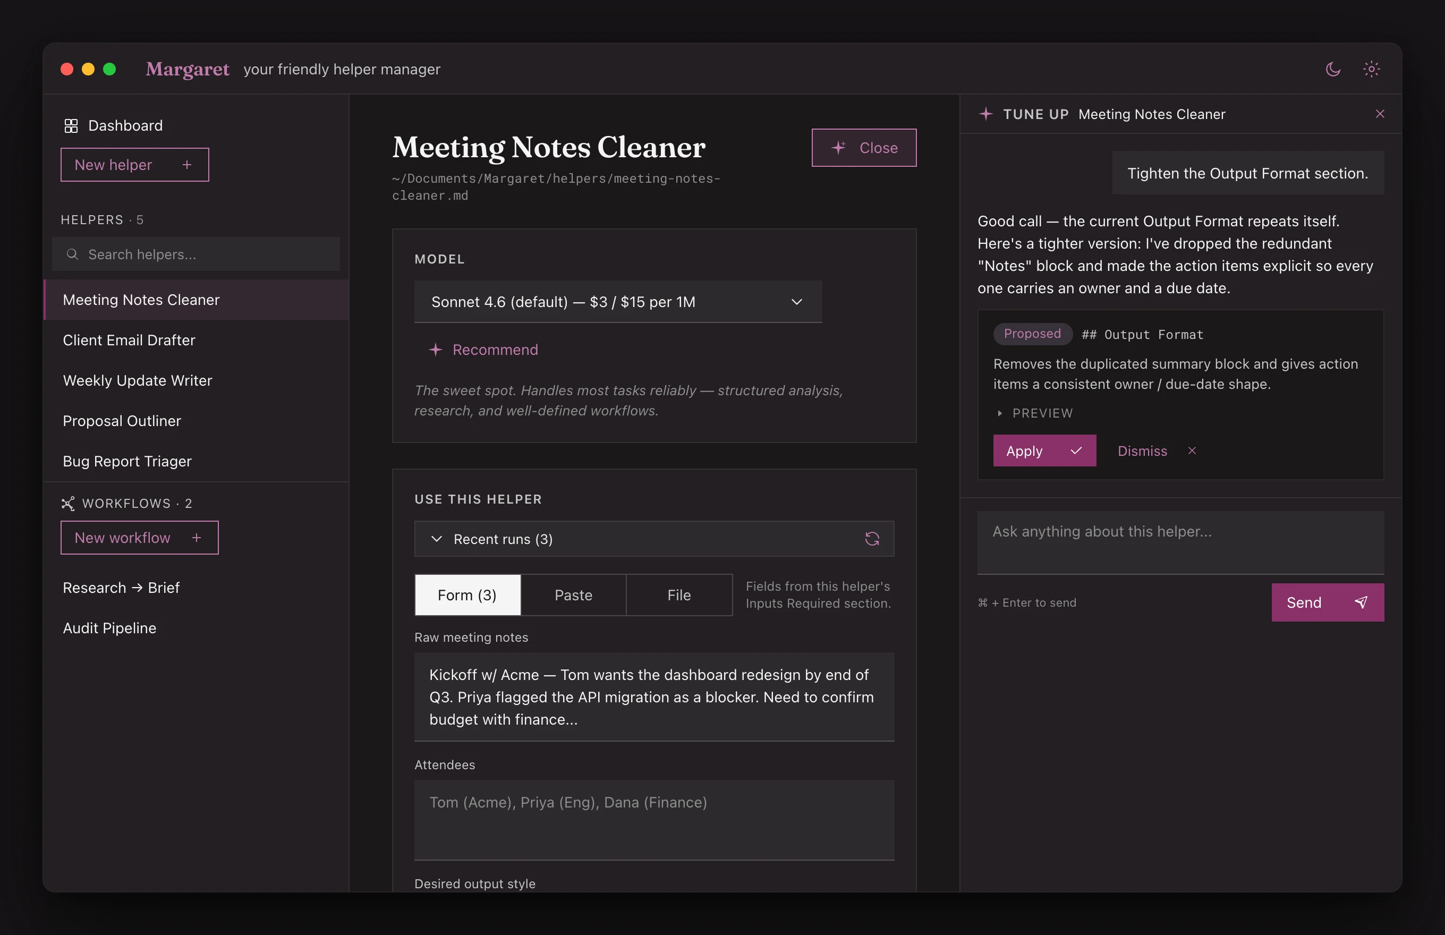Click the plus icon on New helper

click(187, 165)
